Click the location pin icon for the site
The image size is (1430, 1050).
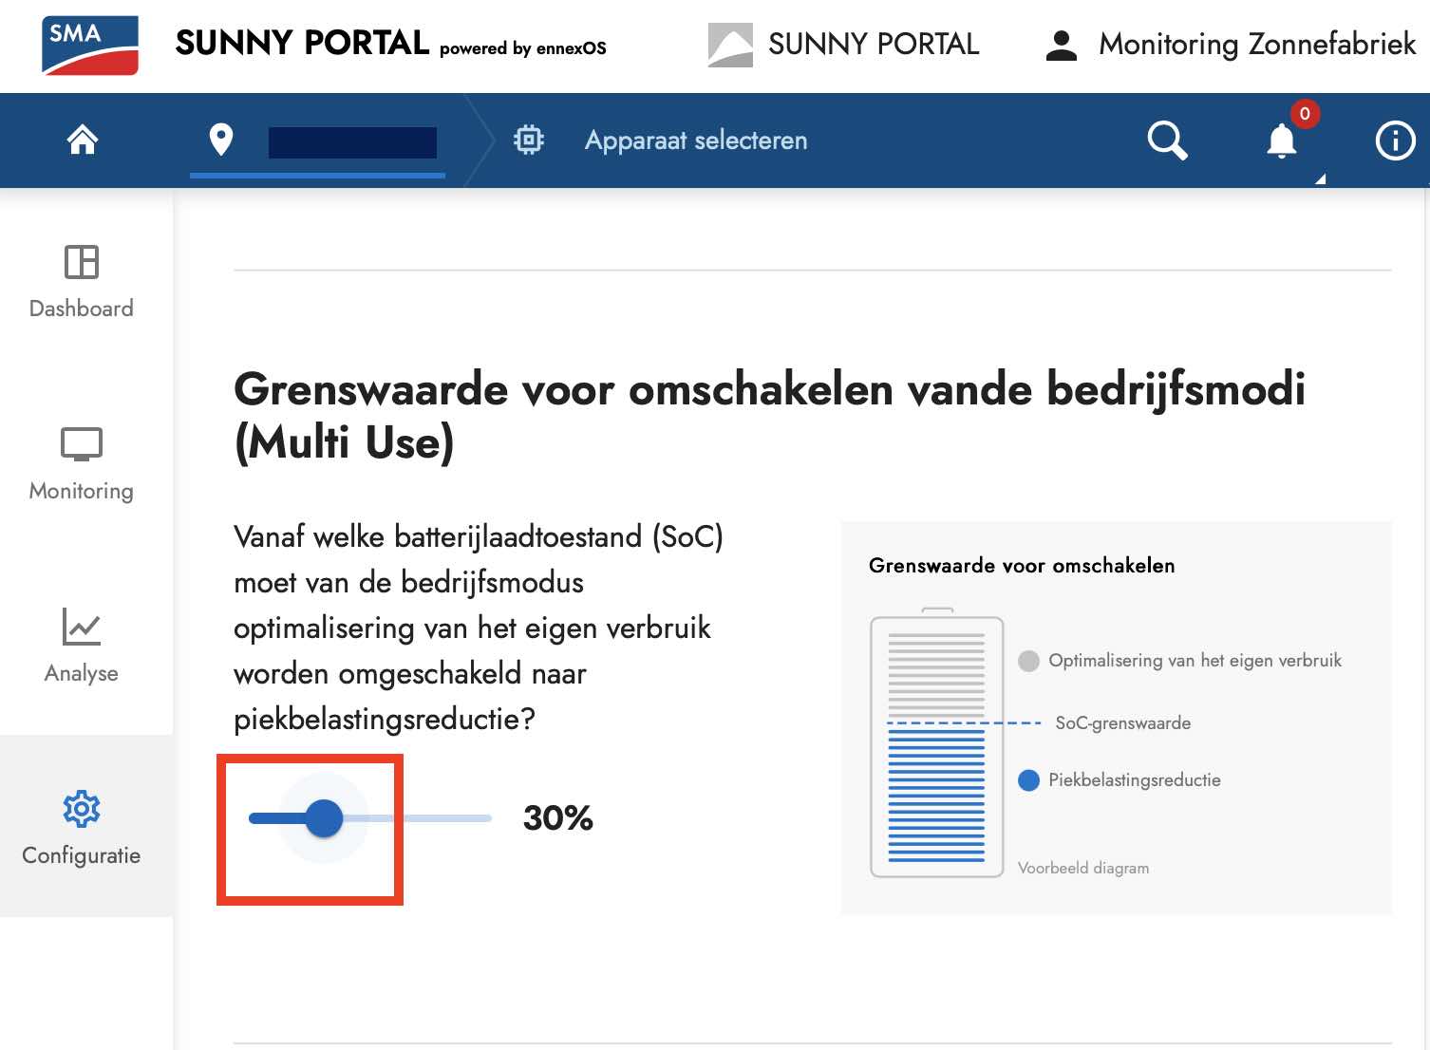click(221, 140)
